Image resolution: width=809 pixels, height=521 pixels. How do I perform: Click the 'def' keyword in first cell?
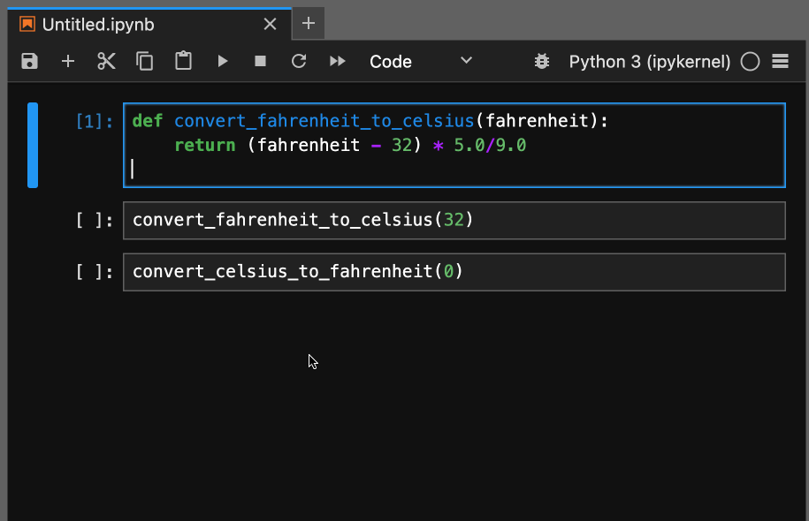148,121
